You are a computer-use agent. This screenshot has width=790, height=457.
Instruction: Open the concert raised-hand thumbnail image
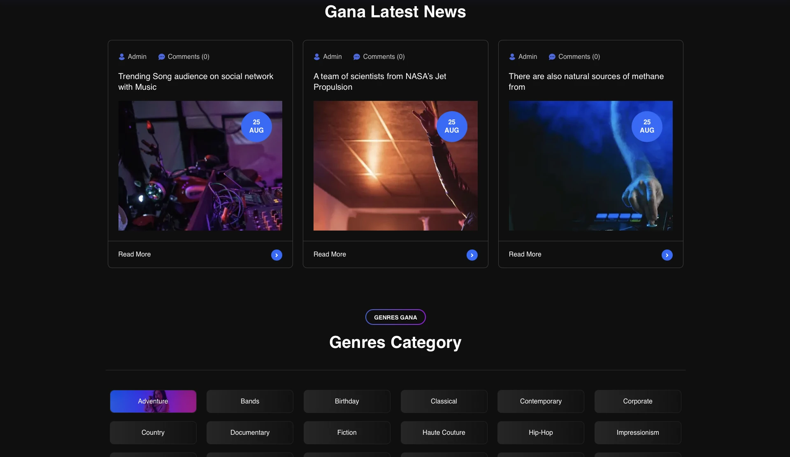point(395,166)
